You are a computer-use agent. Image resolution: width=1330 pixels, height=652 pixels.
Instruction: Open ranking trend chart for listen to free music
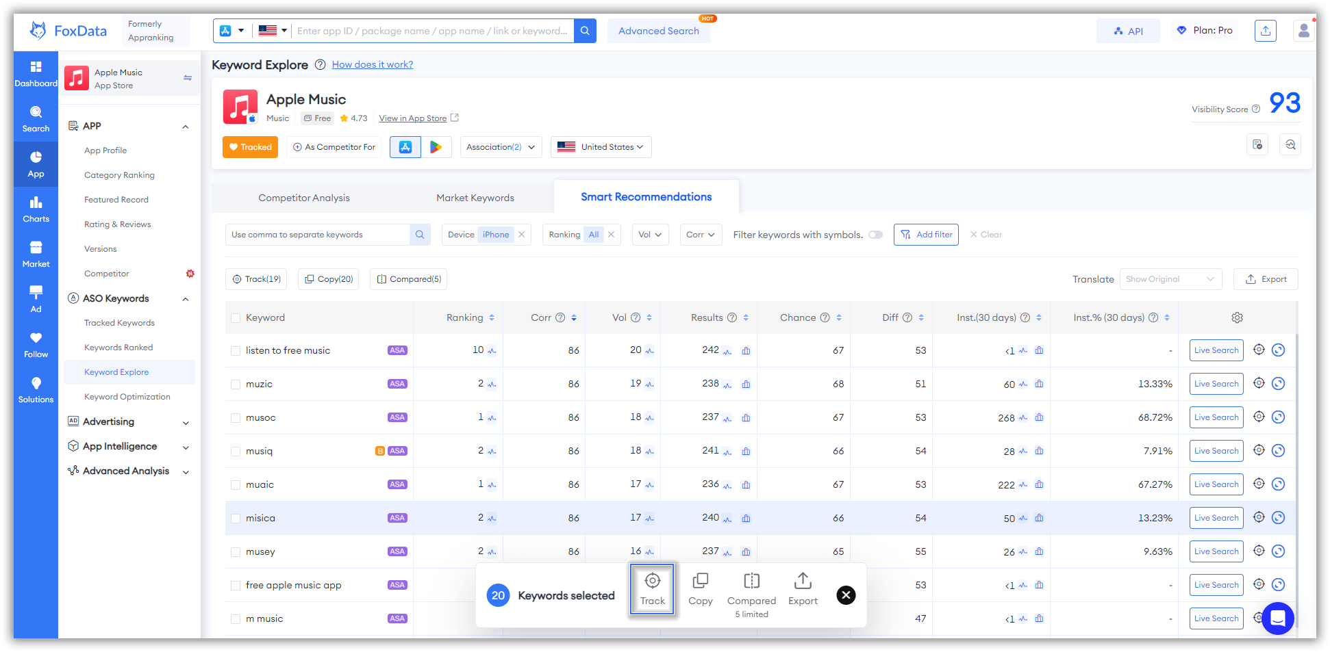492,351
